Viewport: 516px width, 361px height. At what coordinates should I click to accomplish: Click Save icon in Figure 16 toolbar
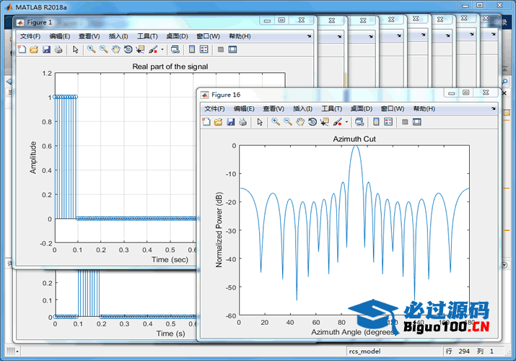click(x=231, y=122)
